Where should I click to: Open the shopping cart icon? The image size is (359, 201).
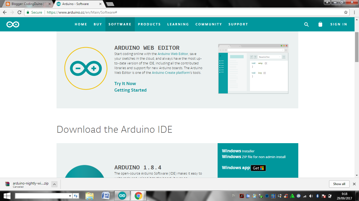320,24
